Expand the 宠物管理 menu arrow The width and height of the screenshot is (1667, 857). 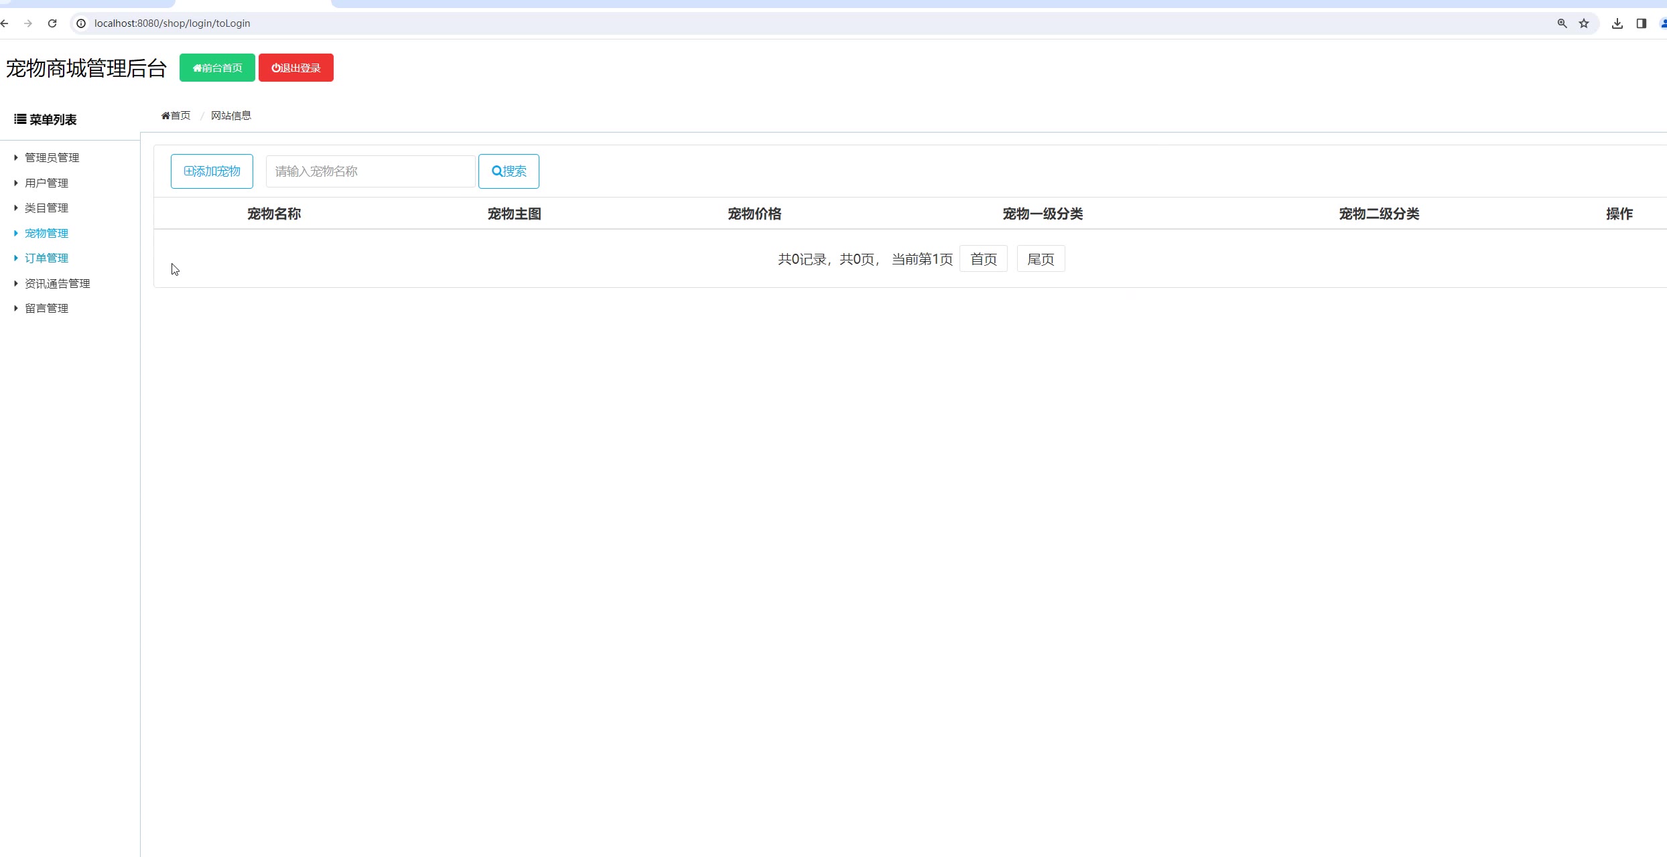(x=16, y=233)
